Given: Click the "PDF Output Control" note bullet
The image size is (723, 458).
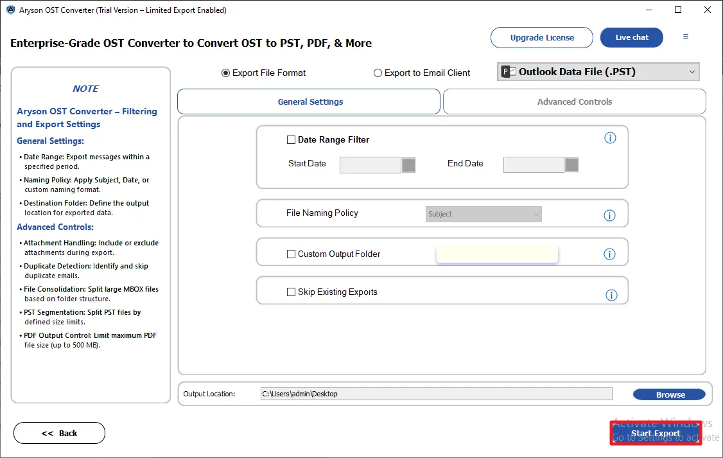Looking at the screenshot, I should coord(88,340).
